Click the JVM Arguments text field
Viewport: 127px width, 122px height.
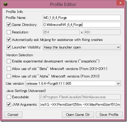[x=80, y=104]
